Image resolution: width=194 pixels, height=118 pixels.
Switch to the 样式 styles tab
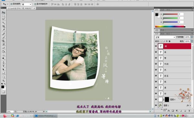pyautogui.click(x=168, y=10)
